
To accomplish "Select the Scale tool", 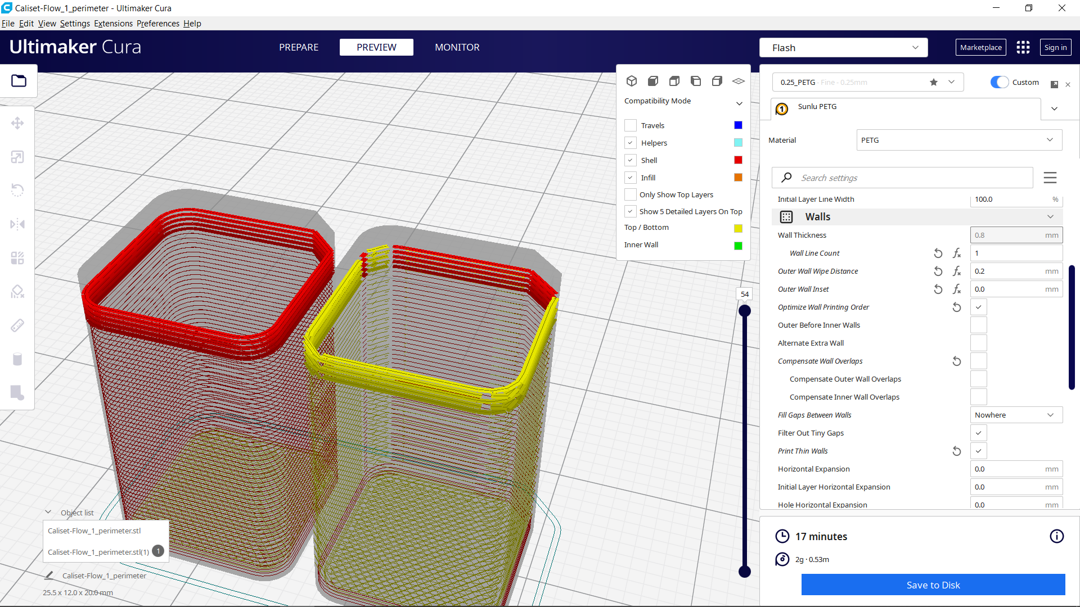I will [x=17, y=157].
